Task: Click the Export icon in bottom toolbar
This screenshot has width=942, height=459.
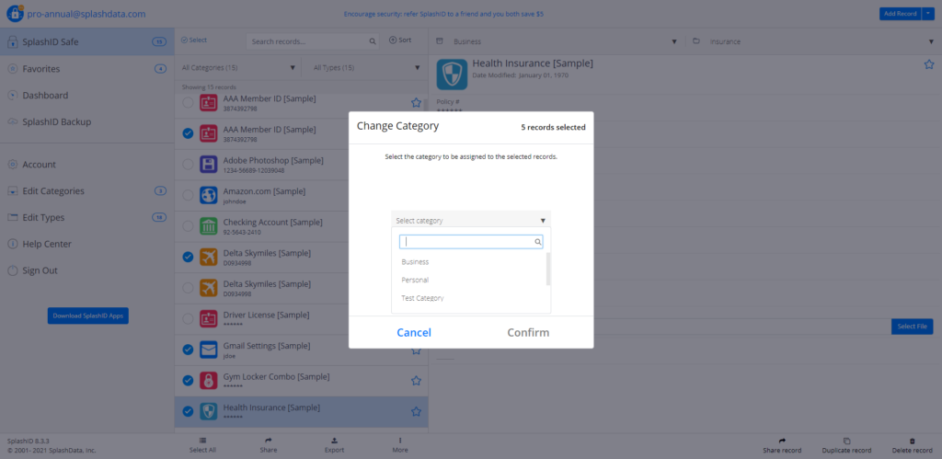Action: (334, 441)
